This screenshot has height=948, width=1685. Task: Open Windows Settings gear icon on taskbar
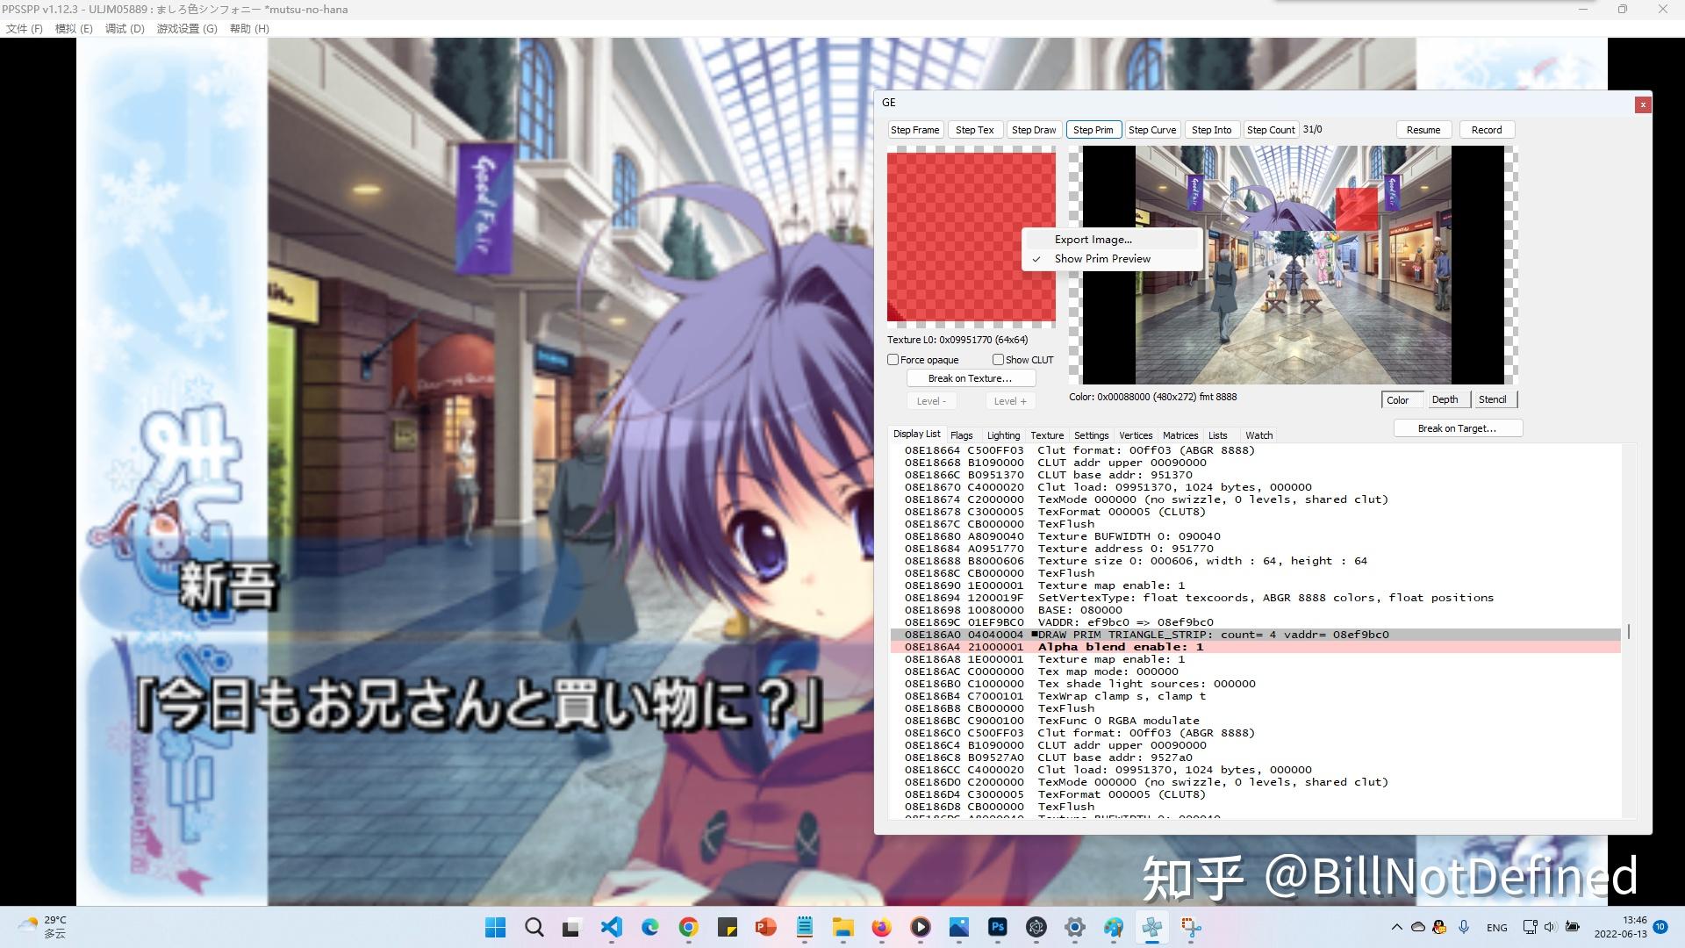(x=1075, y=927)
